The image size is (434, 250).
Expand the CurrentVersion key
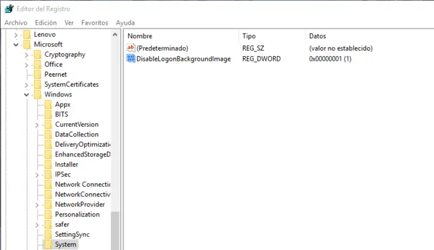[x=37, y=125]
